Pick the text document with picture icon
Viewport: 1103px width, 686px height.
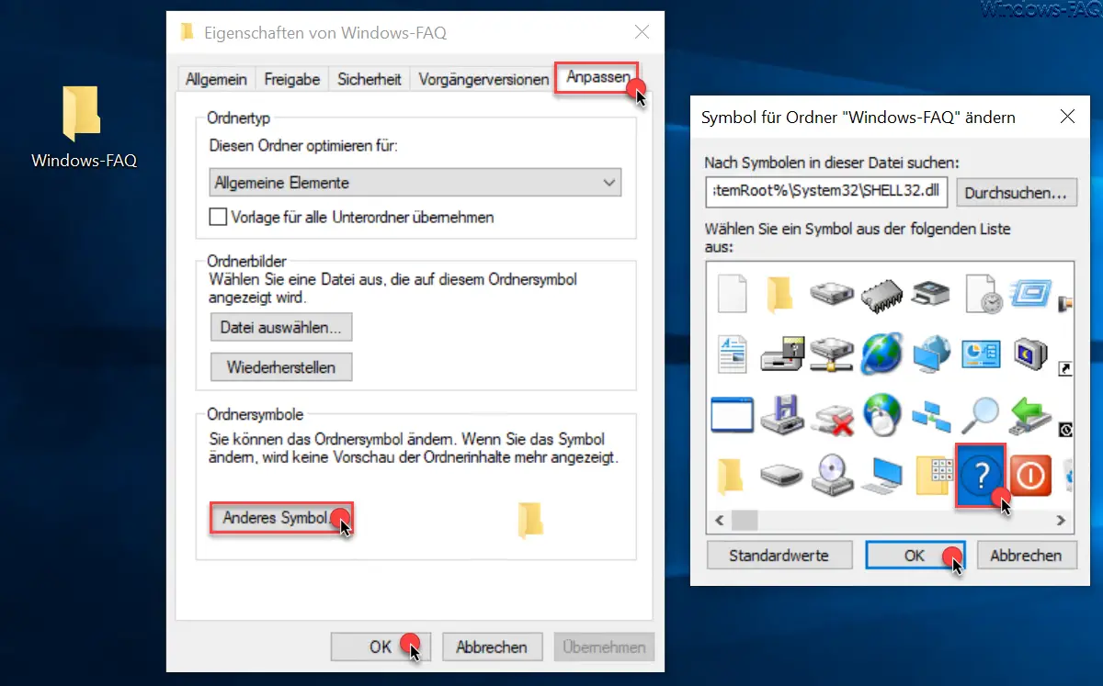732,354
